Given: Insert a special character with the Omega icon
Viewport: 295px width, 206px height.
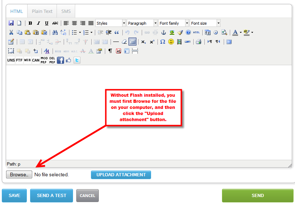Looking at the screenshot, I should pos(163,42).
